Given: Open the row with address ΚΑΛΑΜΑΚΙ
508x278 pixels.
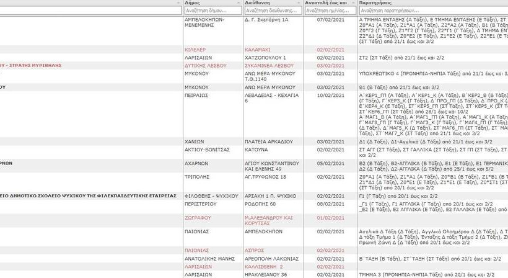Looking at the screenshot, I should (261, 50).
